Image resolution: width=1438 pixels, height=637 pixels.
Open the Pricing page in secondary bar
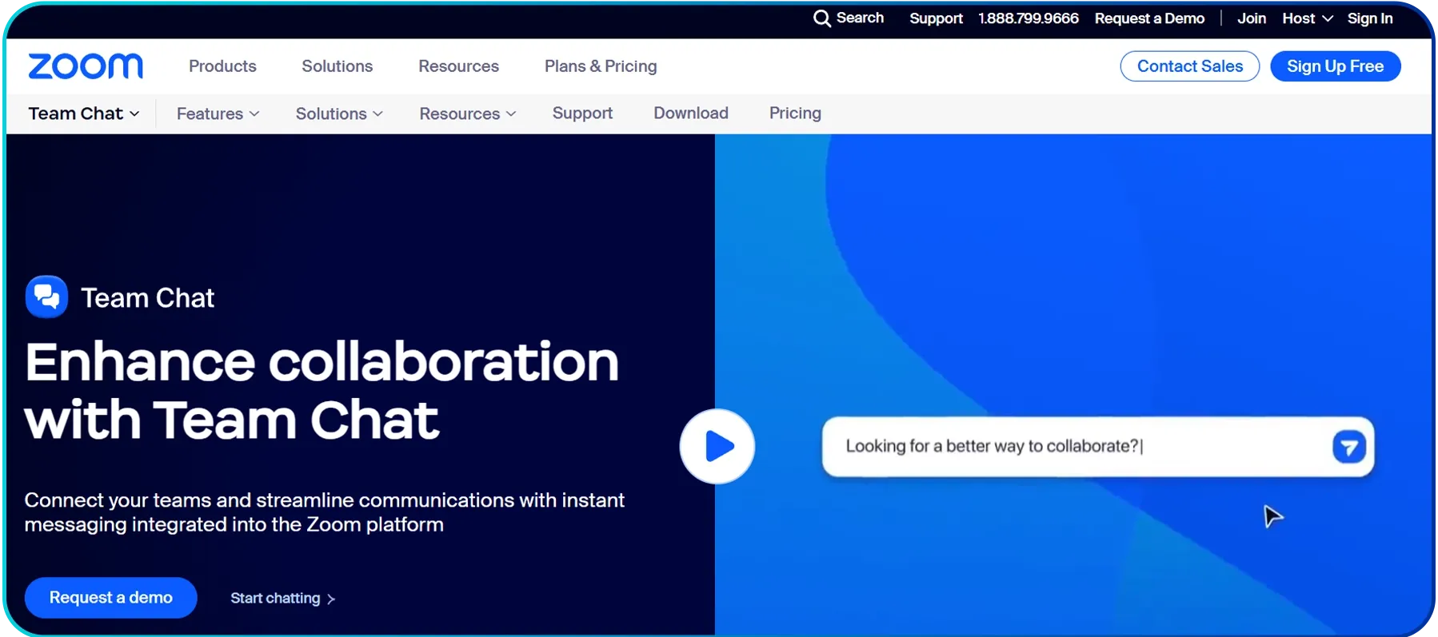(795, 113)
